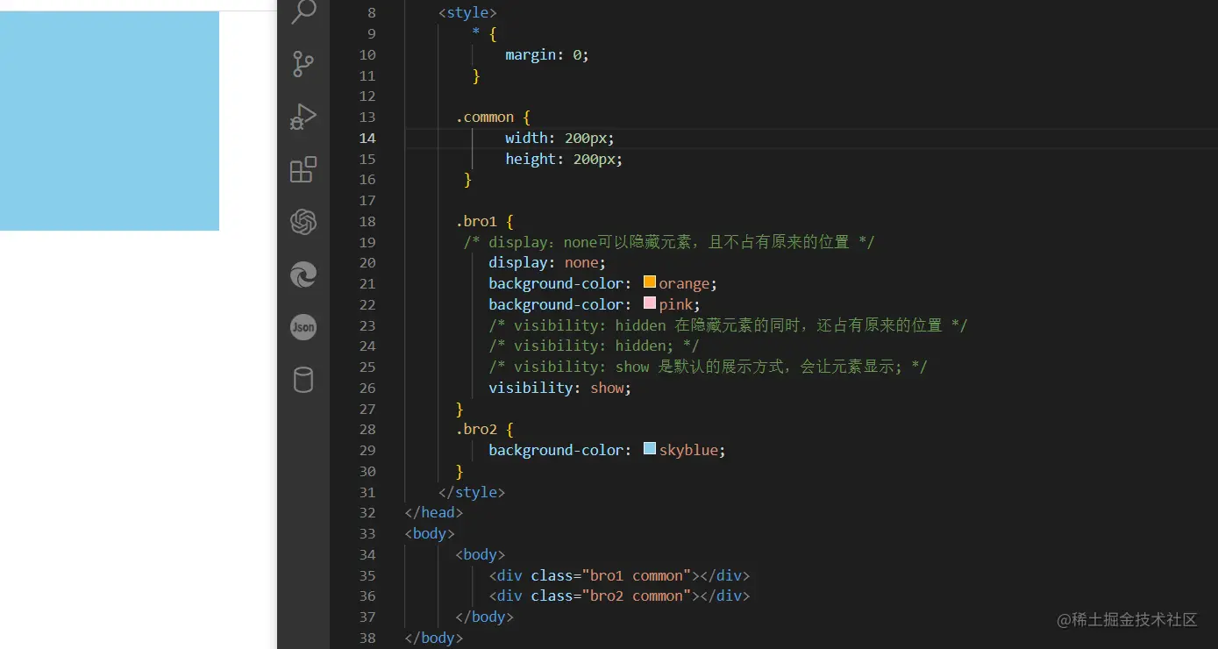
Task: Click the "pink" color value text
Action: point(676,305)
